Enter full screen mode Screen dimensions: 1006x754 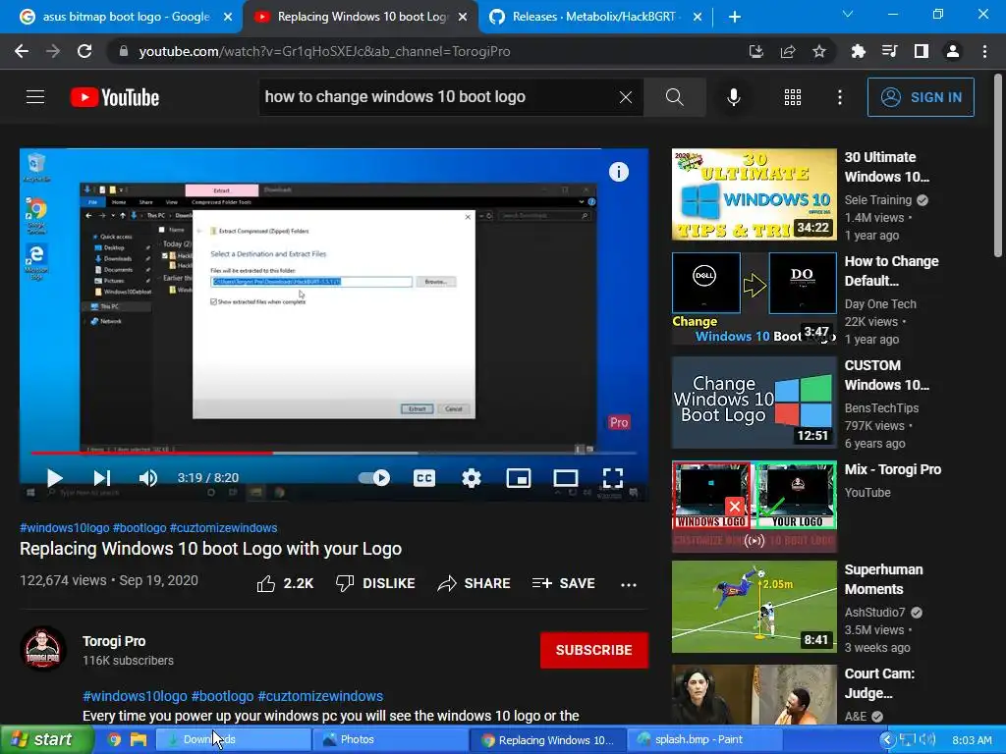tap(613, 478)
